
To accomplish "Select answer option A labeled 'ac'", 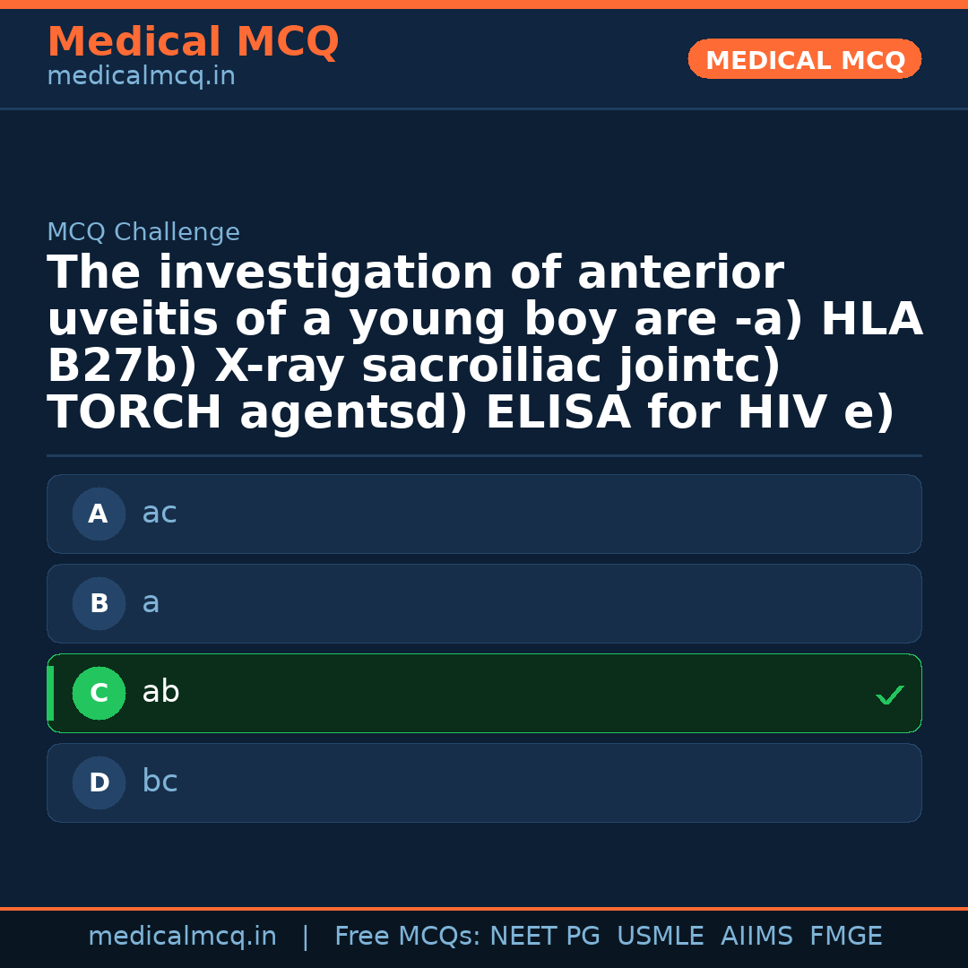I will 484,514.
